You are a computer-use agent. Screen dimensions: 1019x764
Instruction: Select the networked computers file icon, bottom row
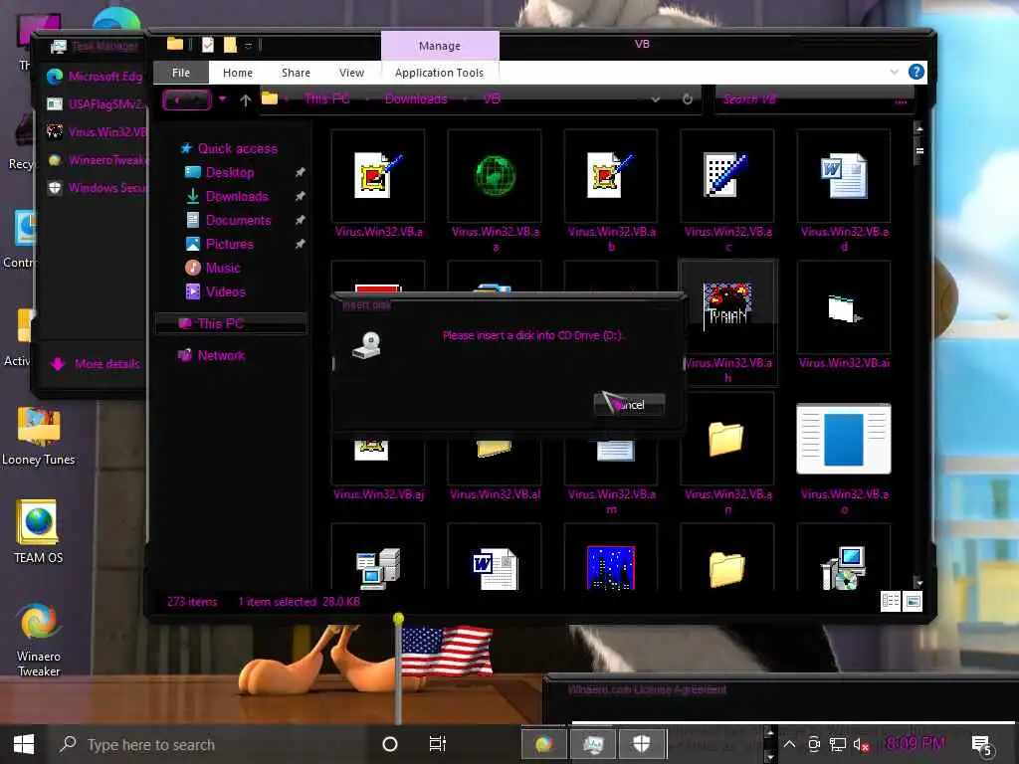(x=378, y=568)
